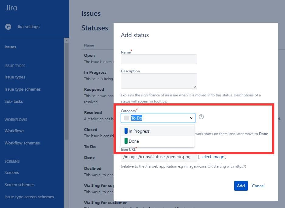Click the Add status dialog title
This screenshot has width=285, height=208.
135,35
